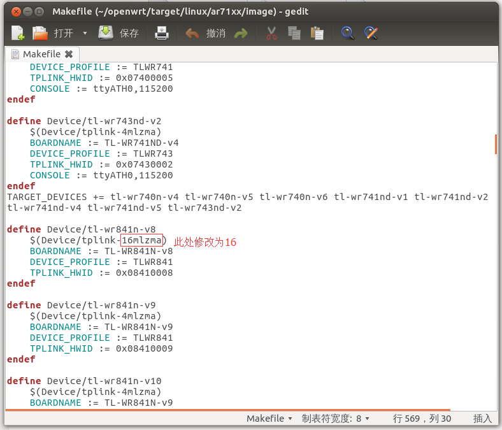Image resolution: width=502 pixels, height=430 pixels.
Task: Cut selection with the scissors icon
Action: pyautogui.click(x=271, y=33)
